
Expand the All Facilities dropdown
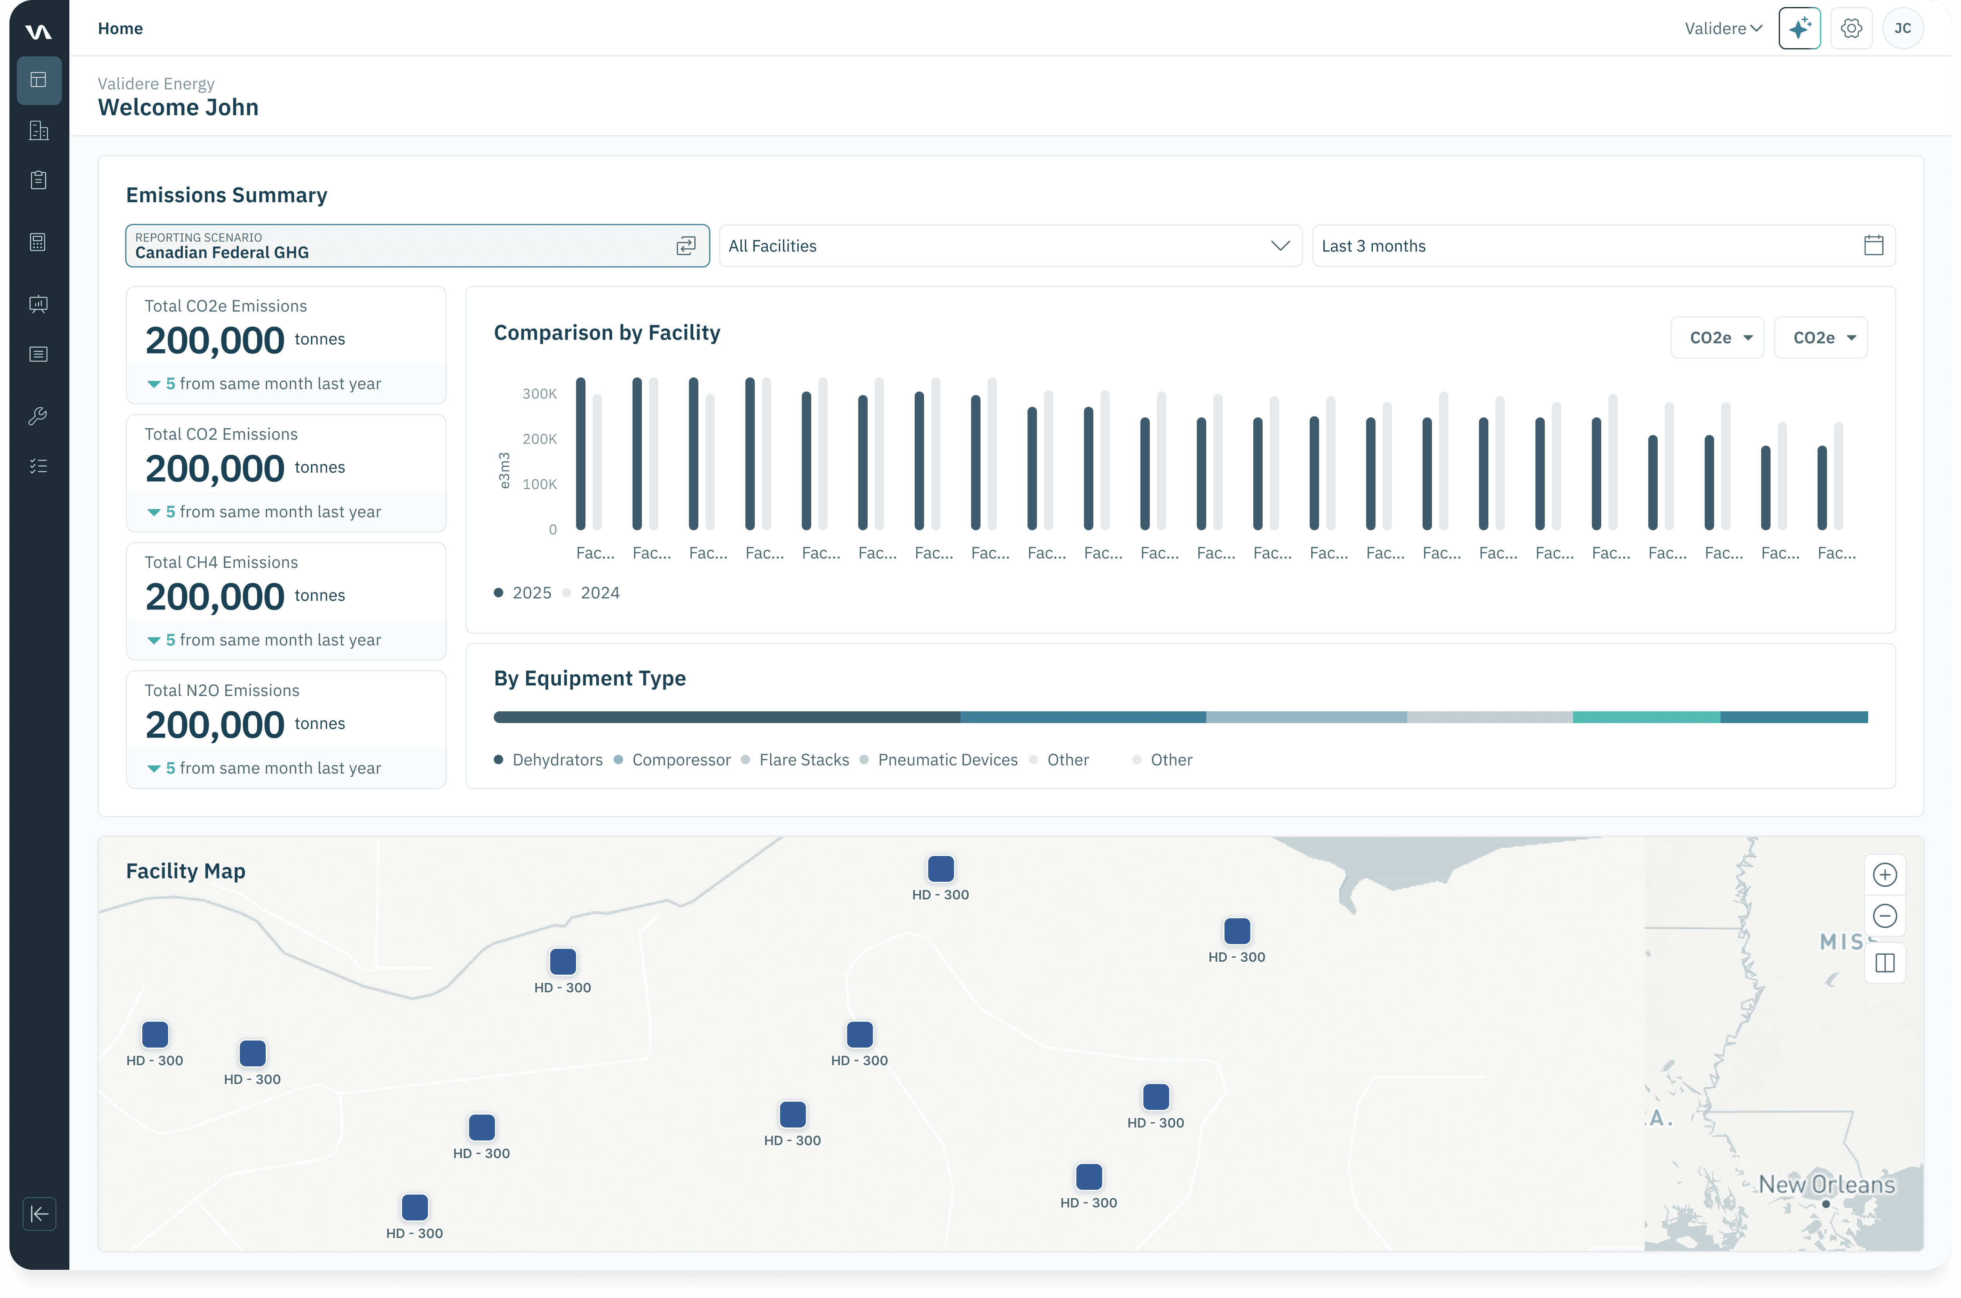pos(1010,246)
